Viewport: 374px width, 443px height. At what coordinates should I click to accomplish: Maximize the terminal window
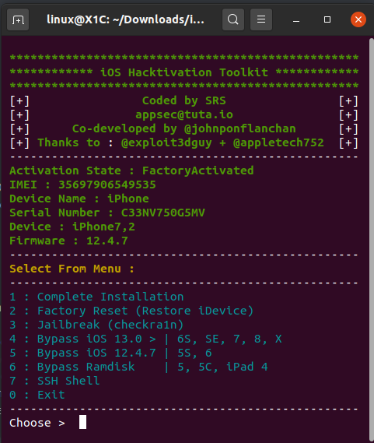327,19
